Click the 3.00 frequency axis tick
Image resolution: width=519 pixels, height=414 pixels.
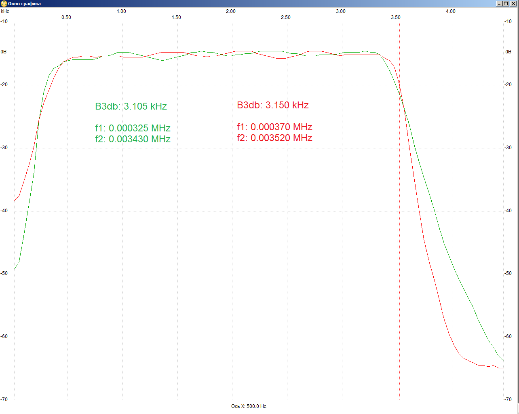(x=341, y=11)
